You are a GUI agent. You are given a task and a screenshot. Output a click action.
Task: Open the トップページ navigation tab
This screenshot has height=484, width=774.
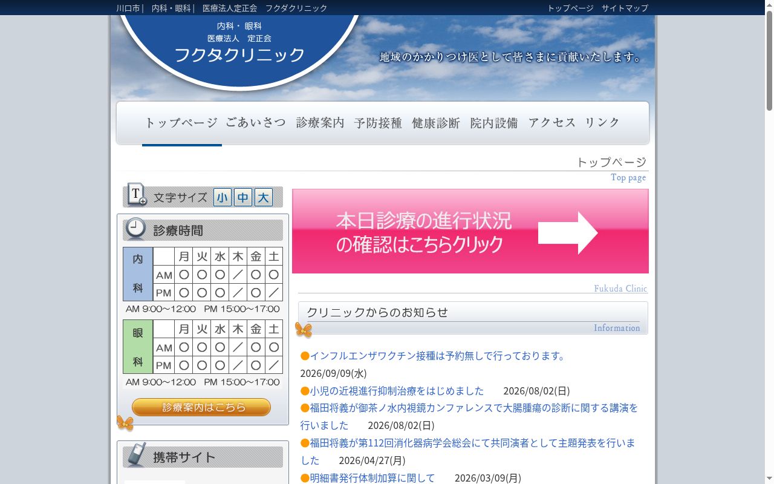coord(181,123)
